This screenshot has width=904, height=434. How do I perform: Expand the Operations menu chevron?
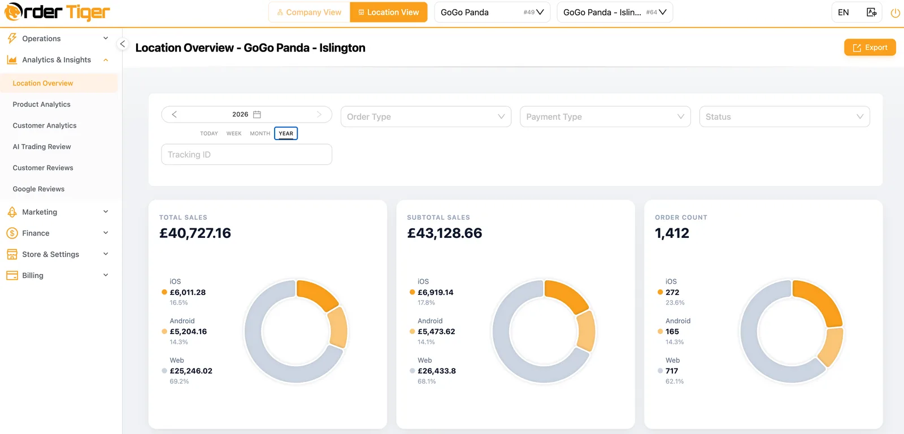point(106,38)
